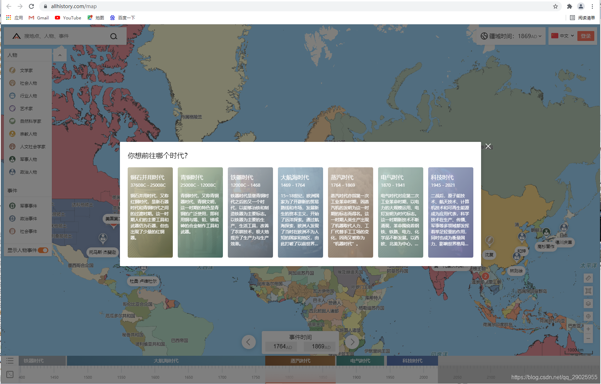Zoom out the map with minus
This screenshot has height=384, width=601.
tap(588, 338)
